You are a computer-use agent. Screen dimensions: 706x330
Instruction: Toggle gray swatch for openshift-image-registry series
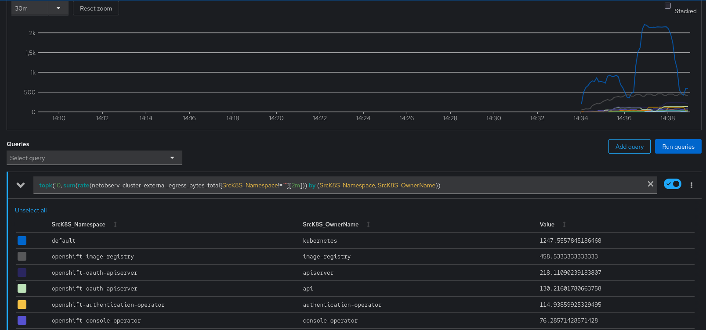(x=22, y=256)
